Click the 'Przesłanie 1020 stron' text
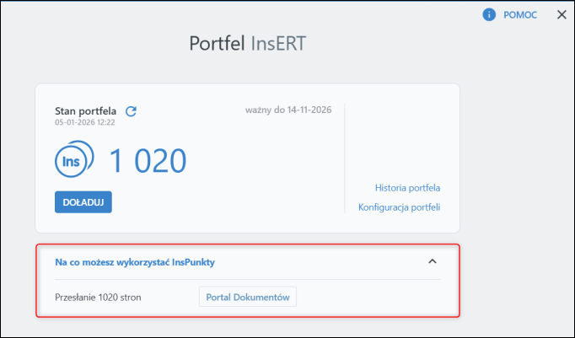Screen dimensions: 575x338 (98, 297)
